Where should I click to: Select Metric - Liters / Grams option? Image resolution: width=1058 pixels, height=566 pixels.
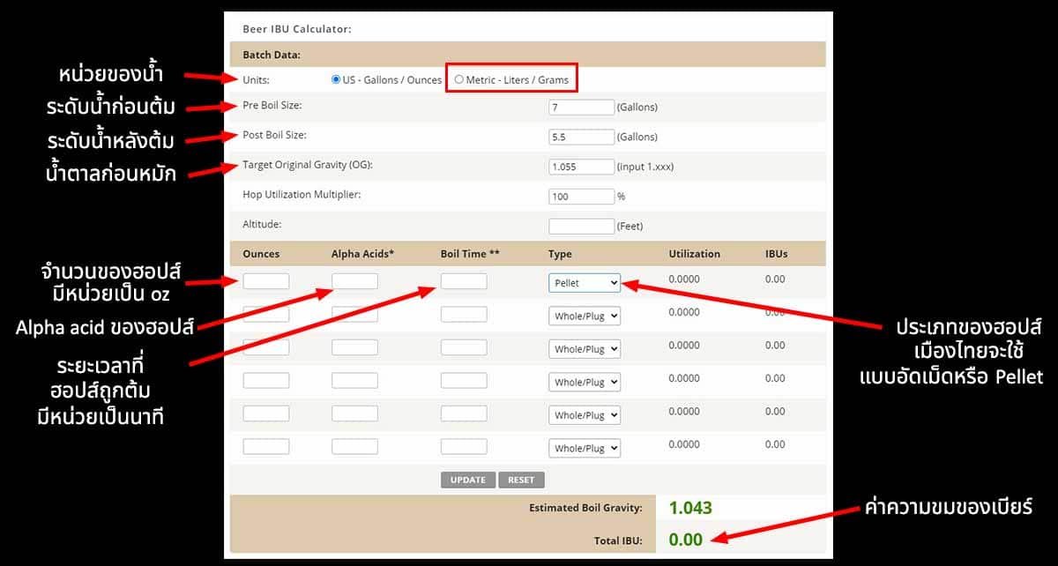[x=458, y=79]
